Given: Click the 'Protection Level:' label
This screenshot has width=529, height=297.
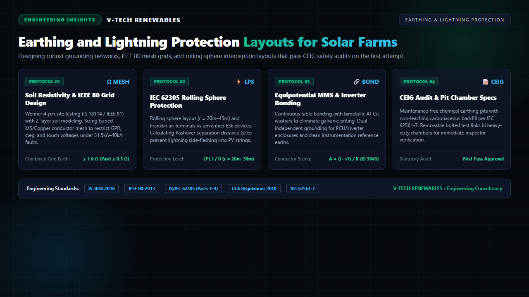Looking at the screenshot, I should (x=167, y=159).
